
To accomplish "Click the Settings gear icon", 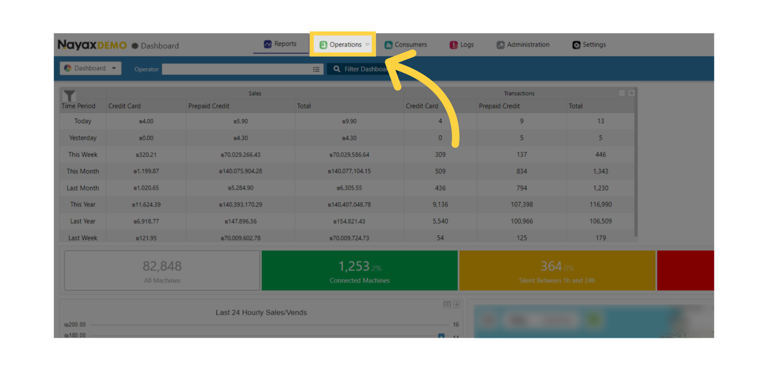I will [576, 45].
